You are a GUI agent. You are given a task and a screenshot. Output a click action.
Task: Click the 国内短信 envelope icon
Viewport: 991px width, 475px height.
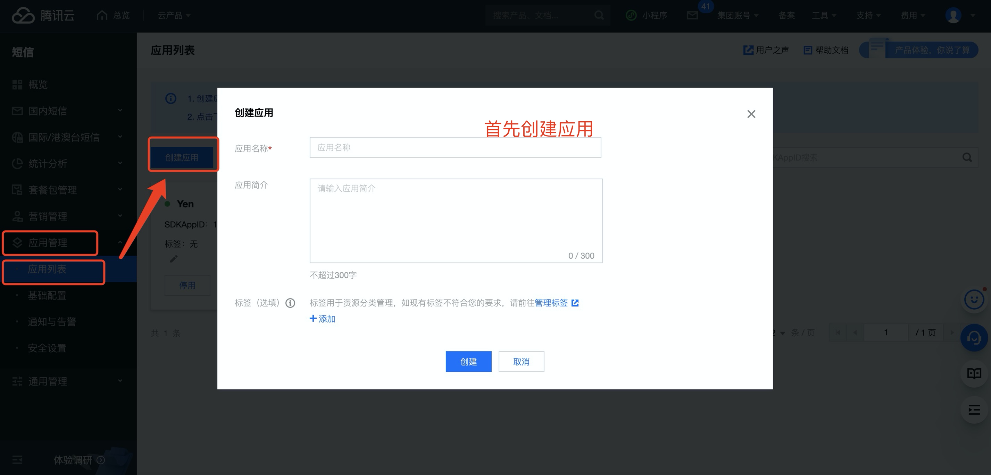pos(17,111)
